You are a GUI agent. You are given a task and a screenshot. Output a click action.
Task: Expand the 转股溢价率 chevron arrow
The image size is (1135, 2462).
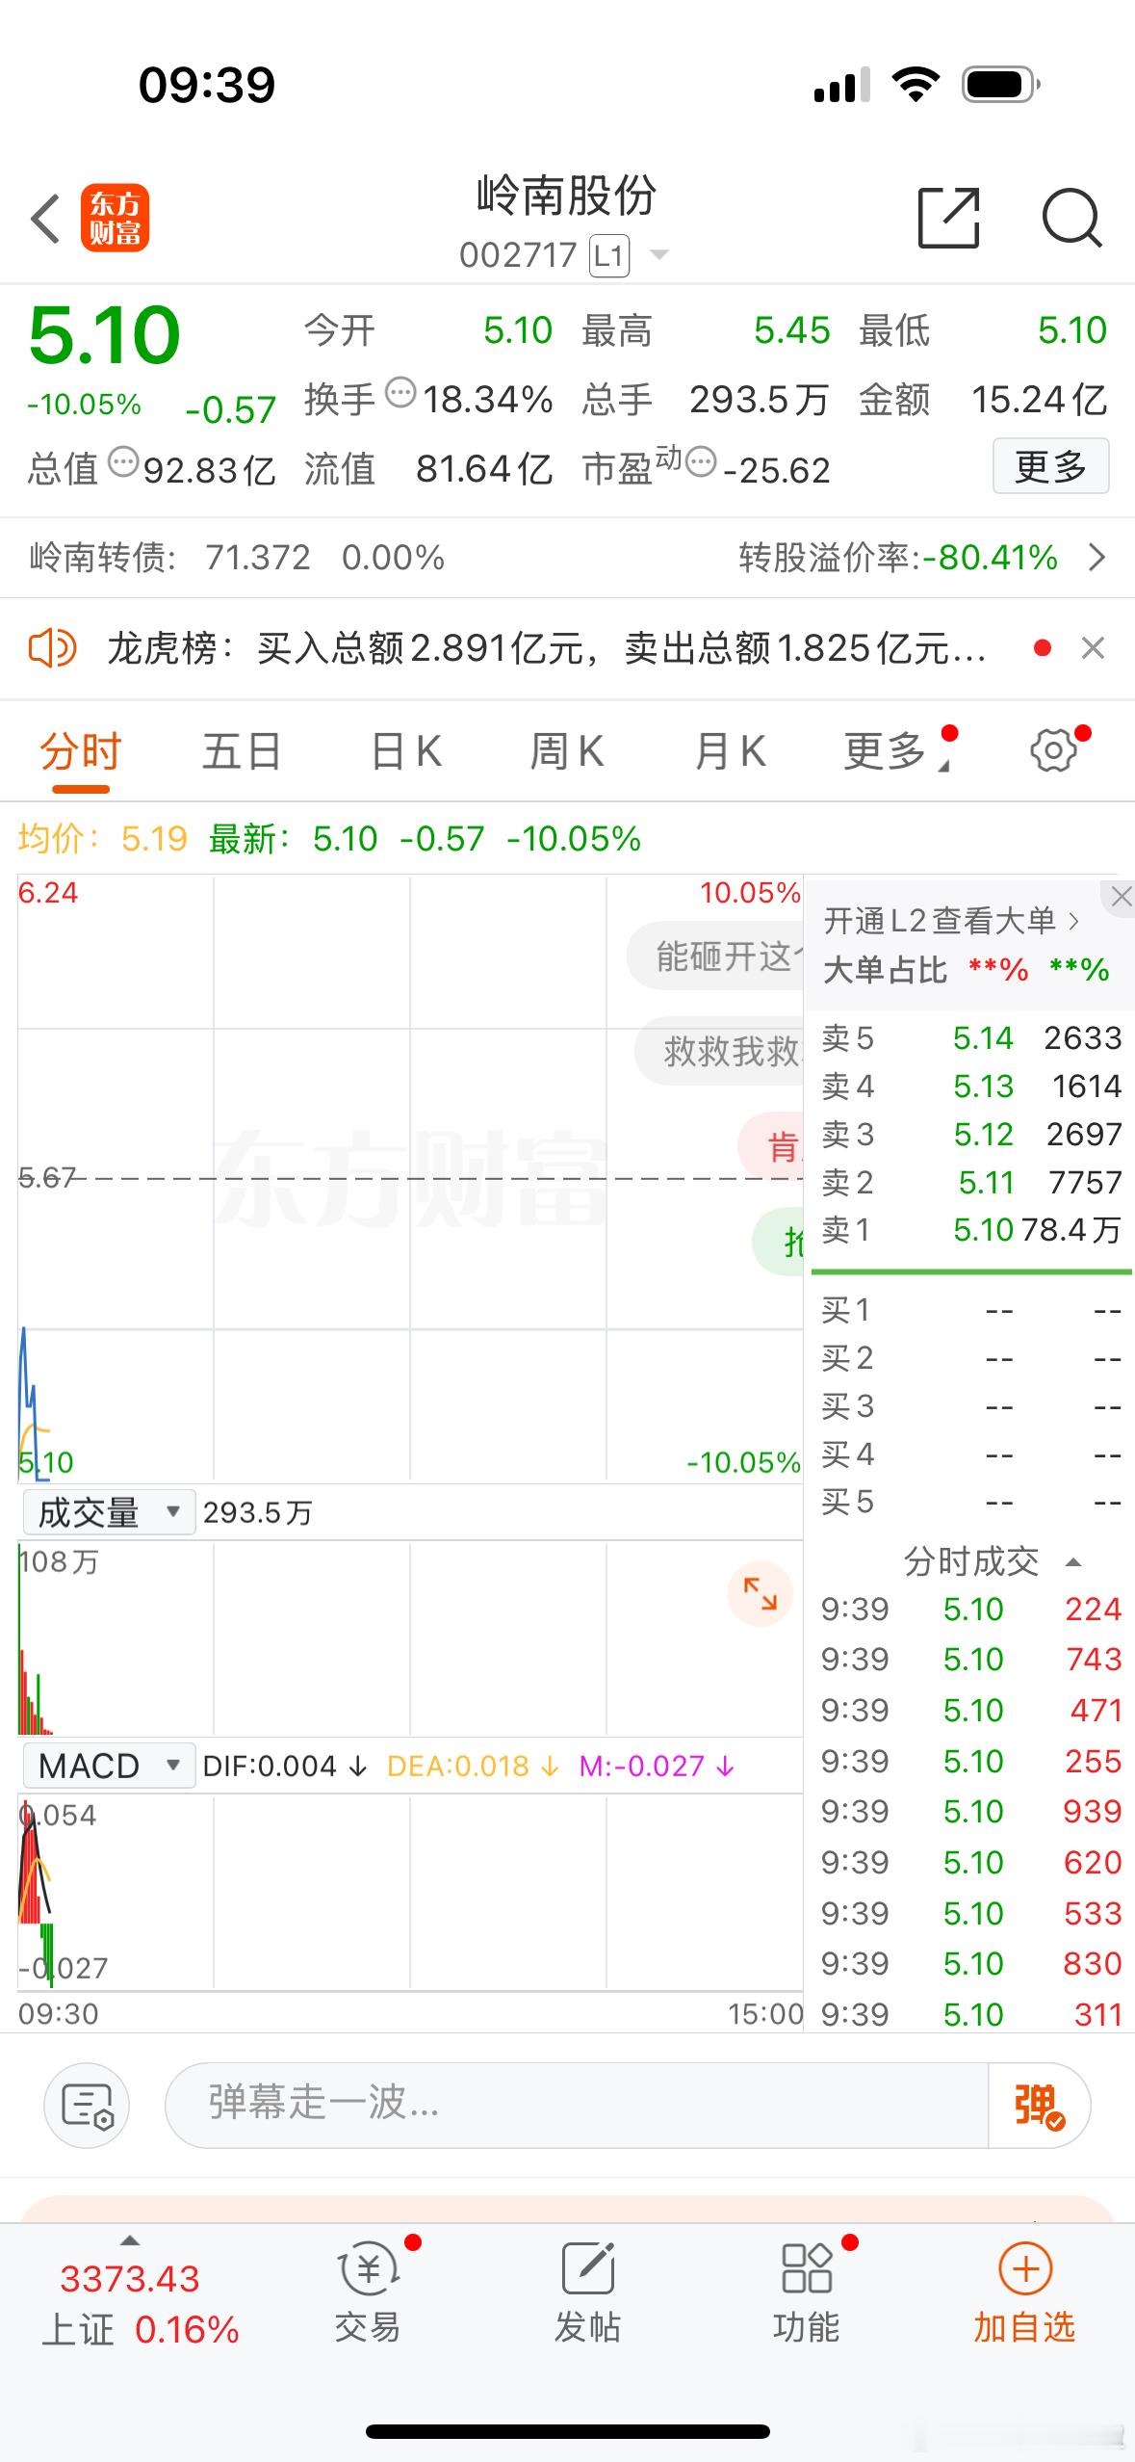(x=1096, y=557)
